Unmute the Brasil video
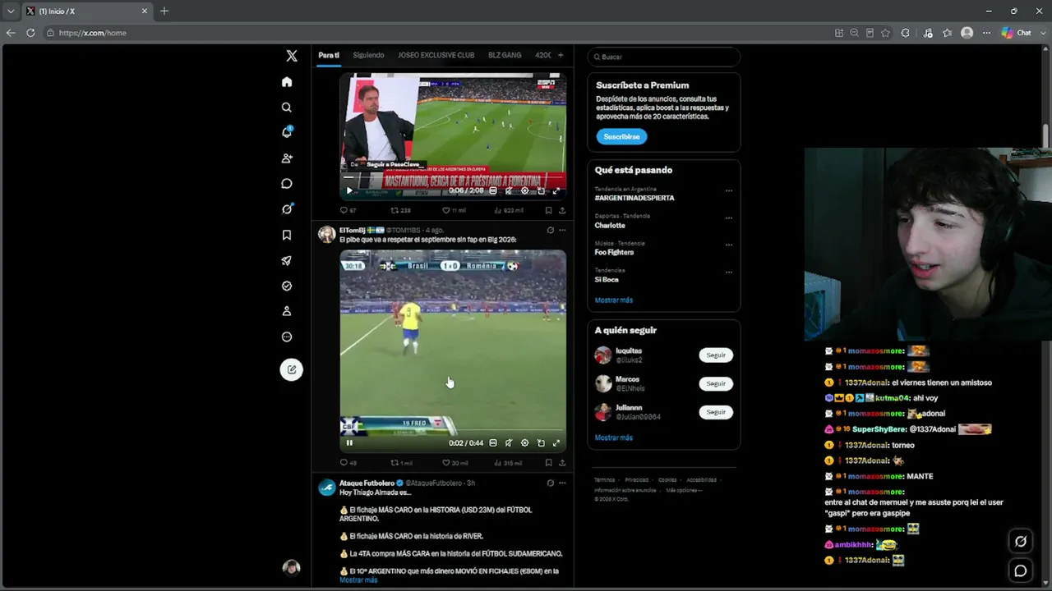The width and height of the screenshot is (1052, 591). coord(509,443)
